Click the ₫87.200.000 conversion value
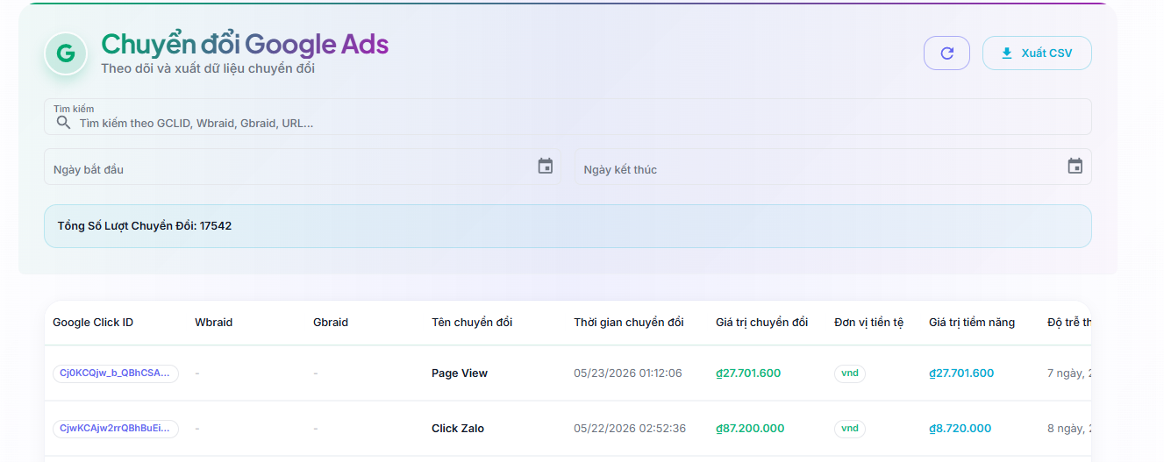The height and width of the screenshot is (462, 1164). point(750,429)
